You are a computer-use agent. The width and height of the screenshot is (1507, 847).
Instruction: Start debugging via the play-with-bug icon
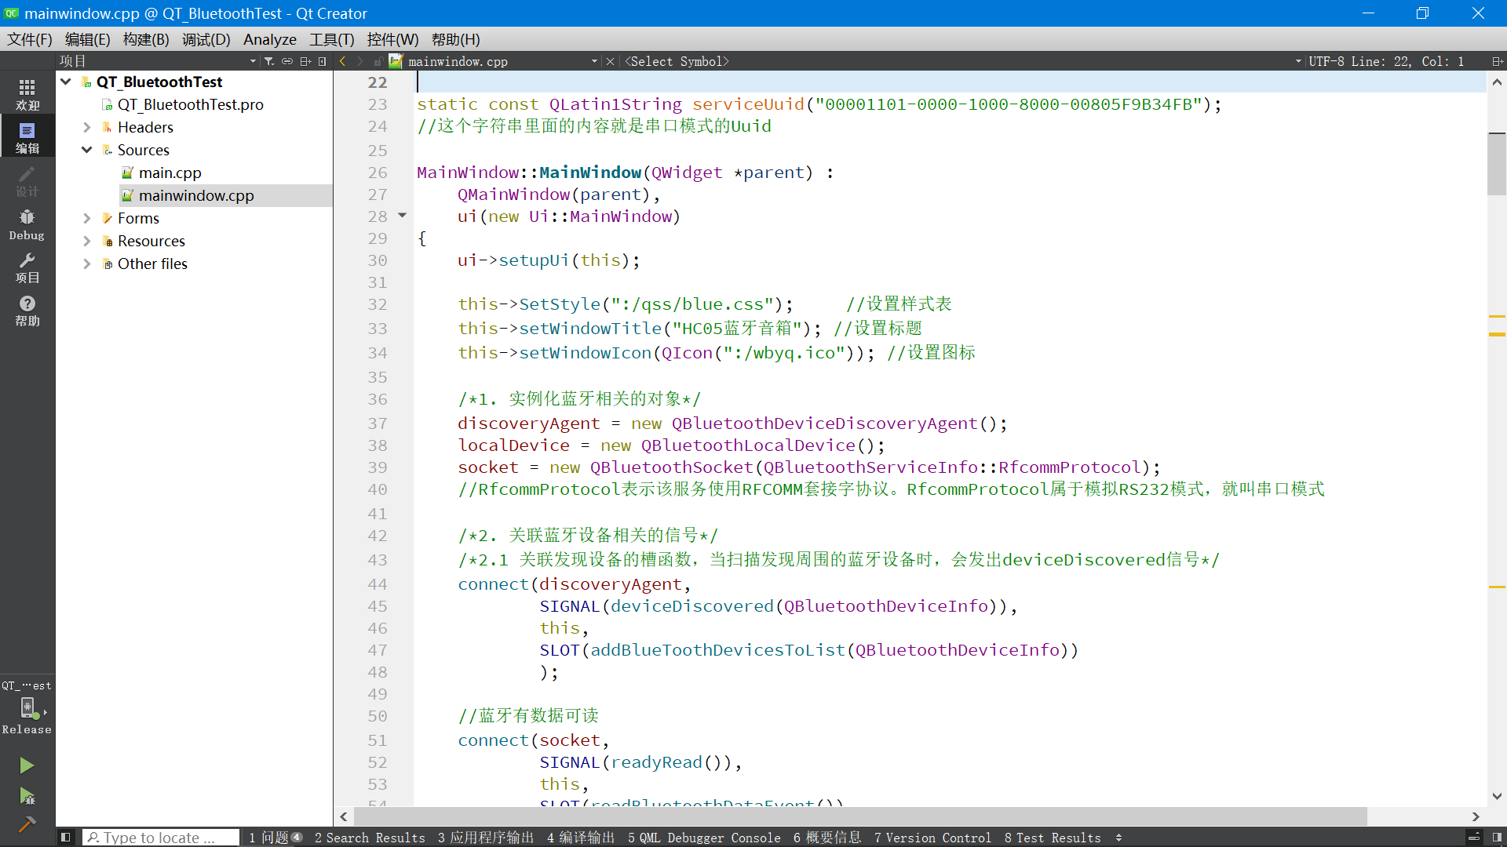click(x=27, y=796)
